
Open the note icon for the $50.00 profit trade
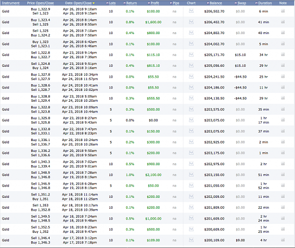[x=283, y=186]
